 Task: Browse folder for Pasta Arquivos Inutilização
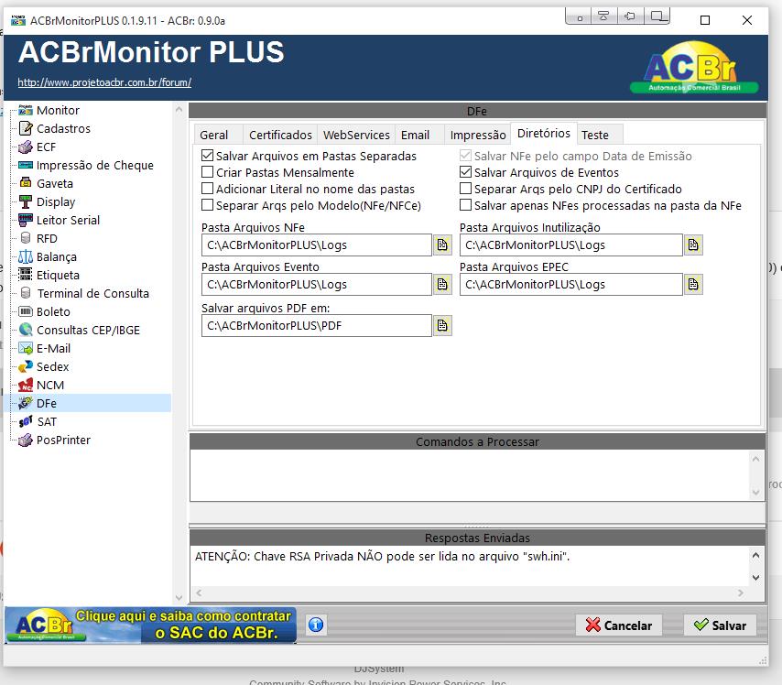[693, 245]
